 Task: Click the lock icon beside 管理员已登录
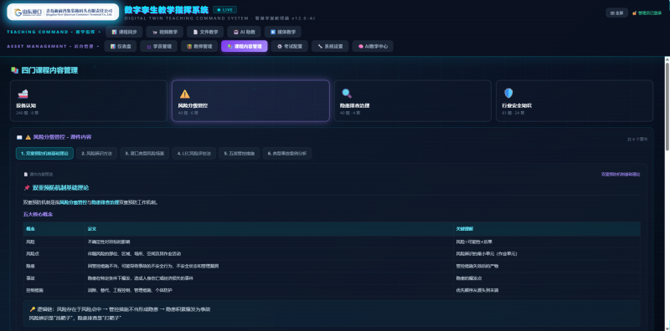635,13
